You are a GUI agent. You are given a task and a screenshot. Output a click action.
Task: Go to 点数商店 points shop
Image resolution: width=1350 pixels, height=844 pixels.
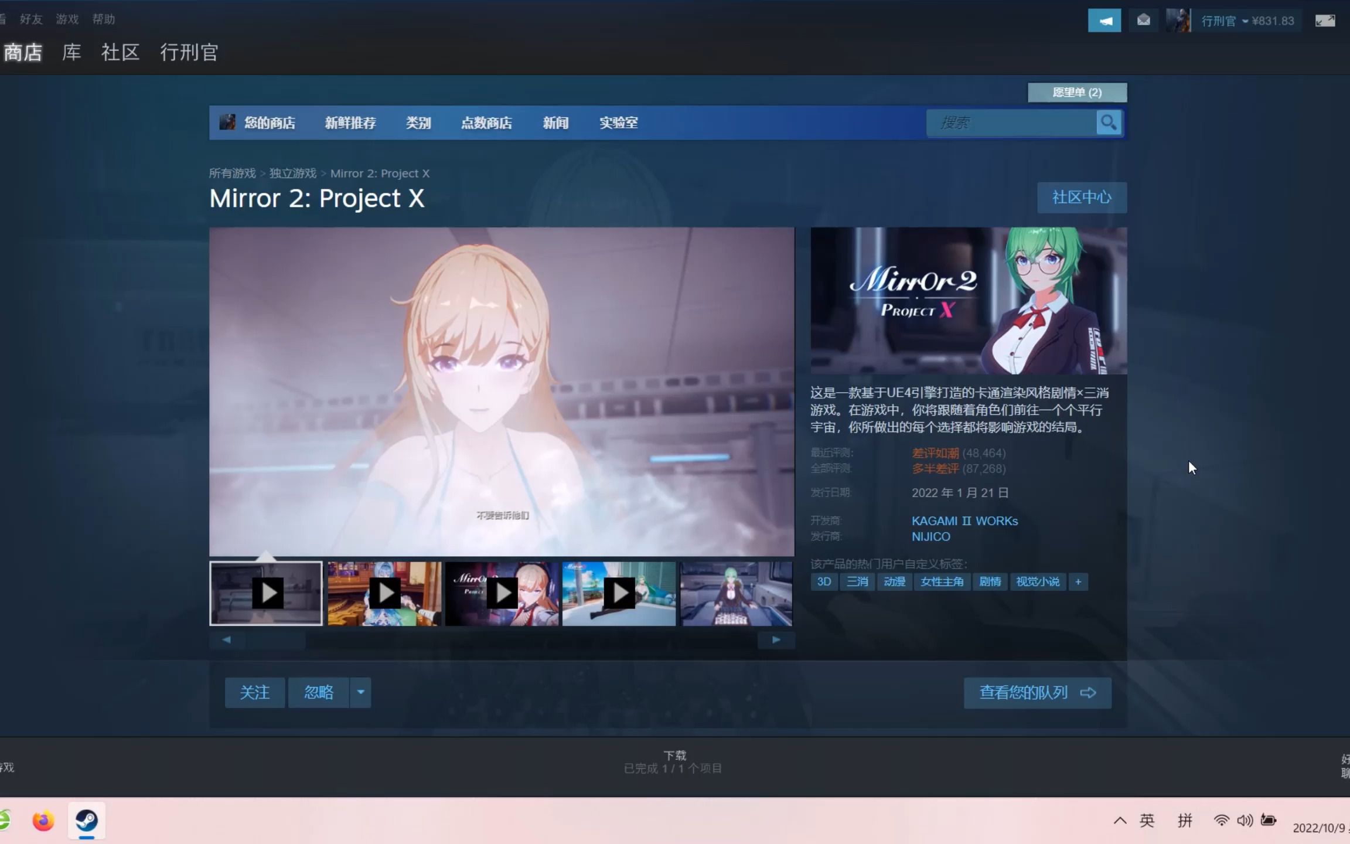coord(486,122)
